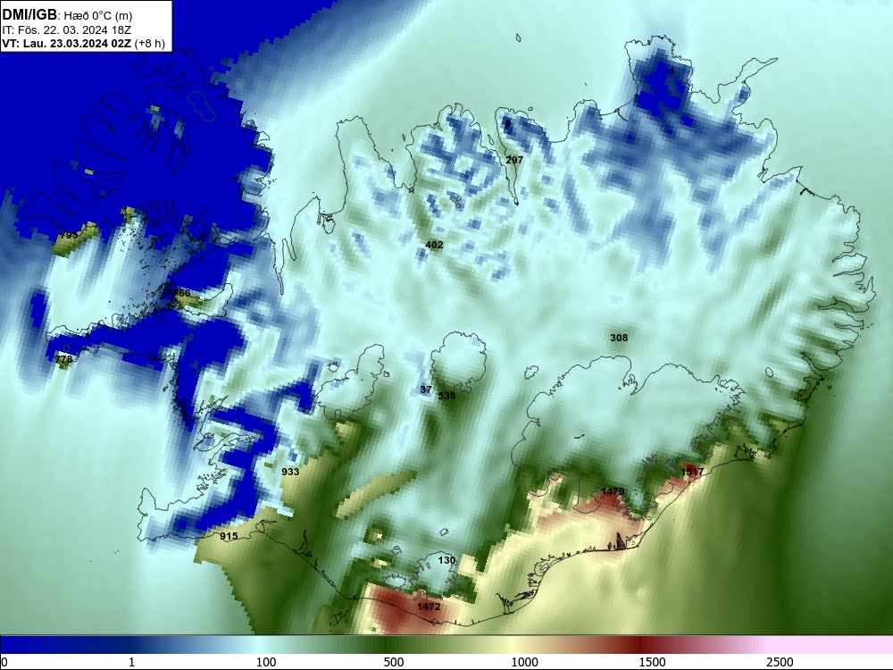Click the map value label 130
Screen dimensions: 893x670
click(x=446, y=561)
